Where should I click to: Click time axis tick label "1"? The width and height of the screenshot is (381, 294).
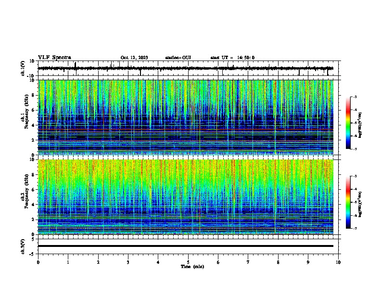[68, 262]
